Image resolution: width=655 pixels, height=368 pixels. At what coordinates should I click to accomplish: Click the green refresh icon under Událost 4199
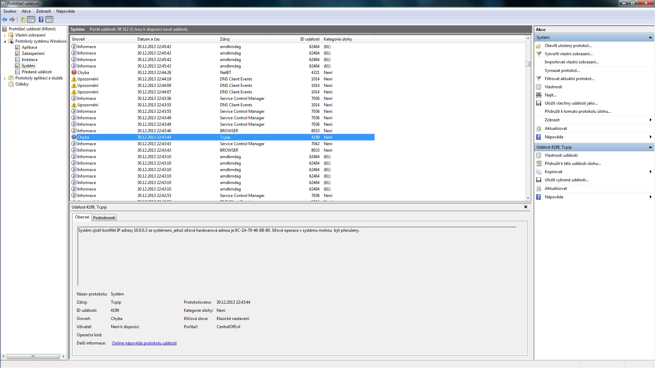pyautogui.click(x=539, y=188)
